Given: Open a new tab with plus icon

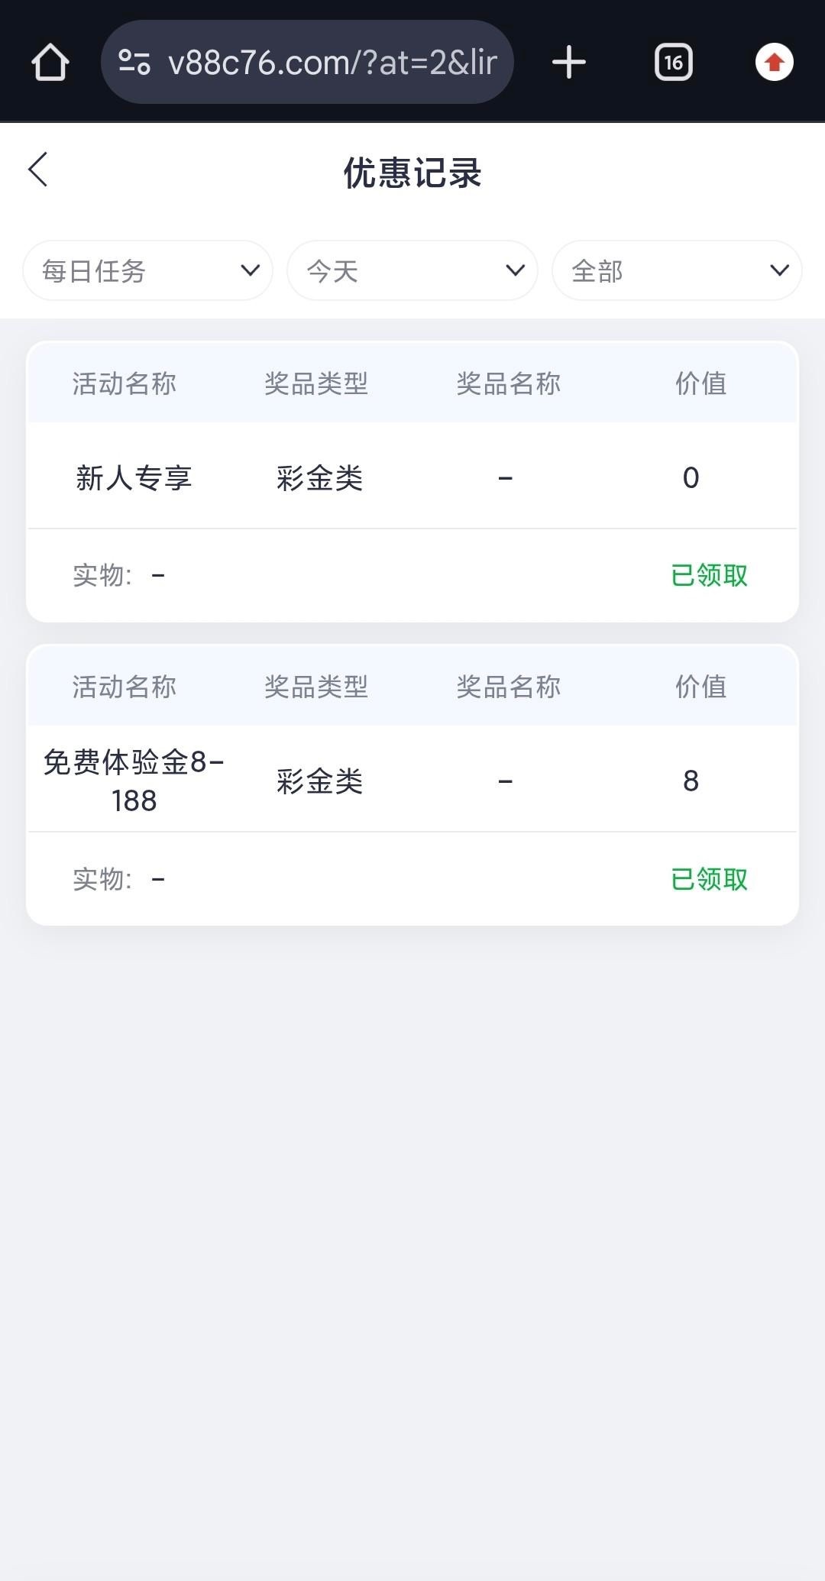Looking at the screenshot, I should click(x=569, y=62).
